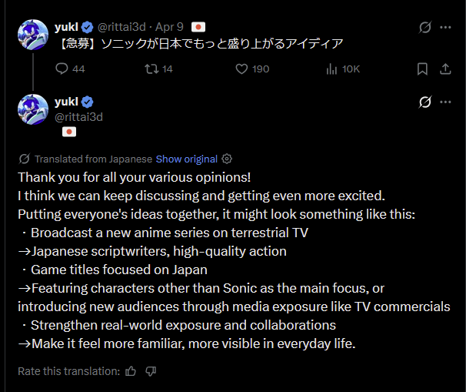
Task: Click the share upload icon
Action: [x=445, y=69]
